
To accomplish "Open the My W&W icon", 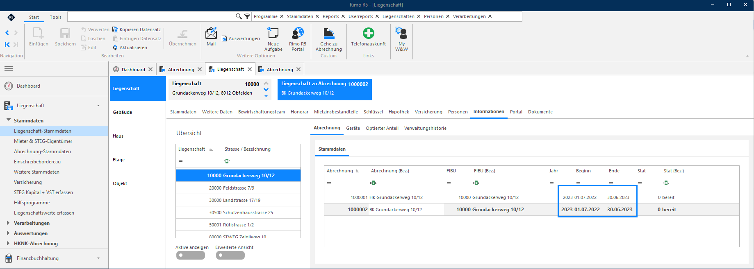I will tap(401, 34).
